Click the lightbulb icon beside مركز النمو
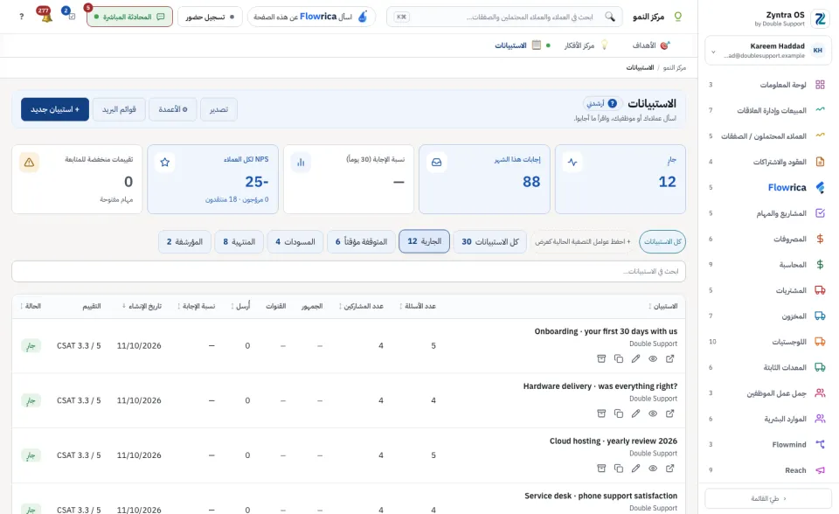 (x=677, y=17)
